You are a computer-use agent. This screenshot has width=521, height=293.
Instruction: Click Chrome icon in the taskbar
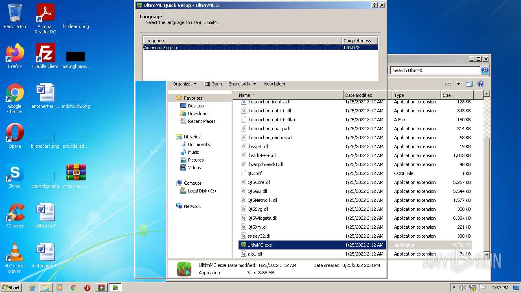[x=74, y=288]
